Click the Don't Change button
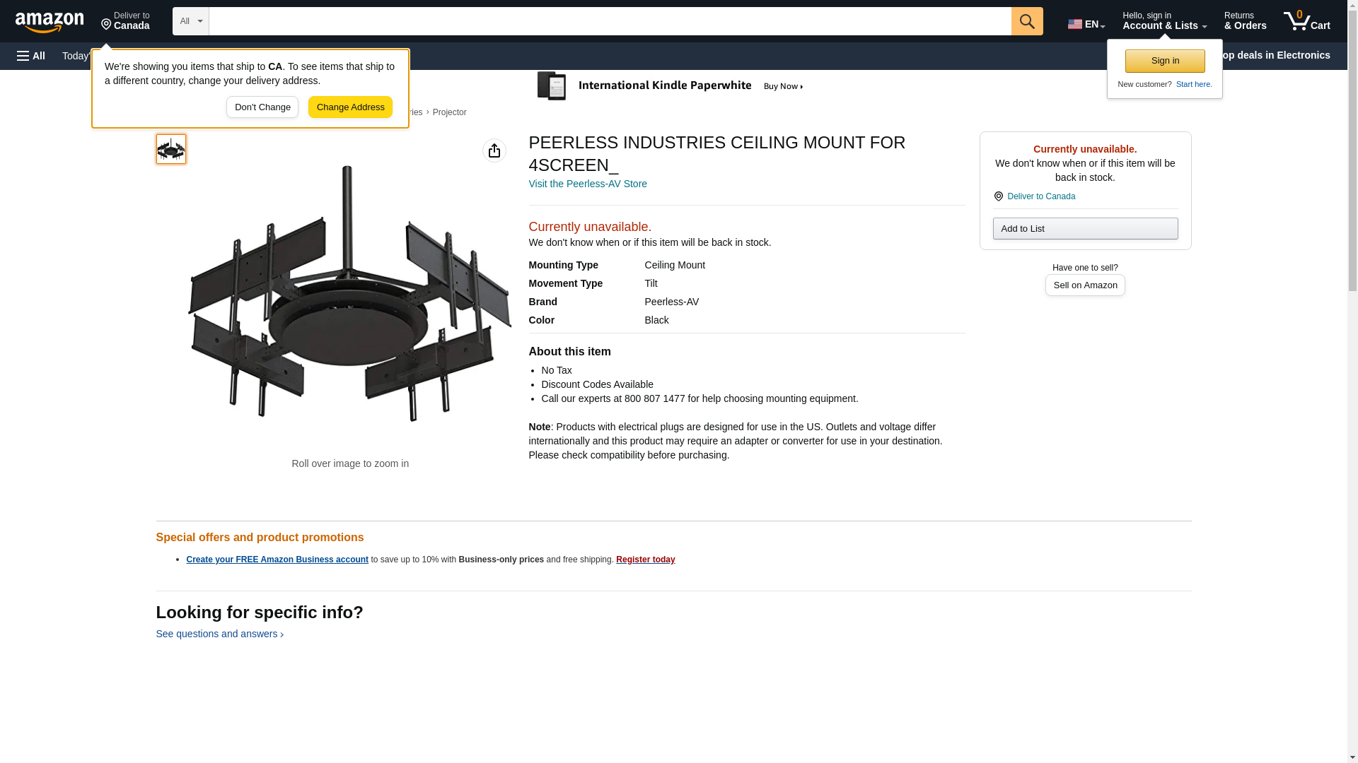 262,107
